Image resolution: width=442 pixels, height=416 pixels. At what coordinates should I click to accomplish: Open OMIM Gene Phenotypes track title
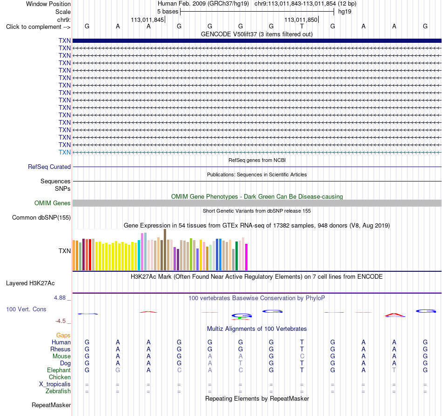pyautogui.click(x=257, y=196)
